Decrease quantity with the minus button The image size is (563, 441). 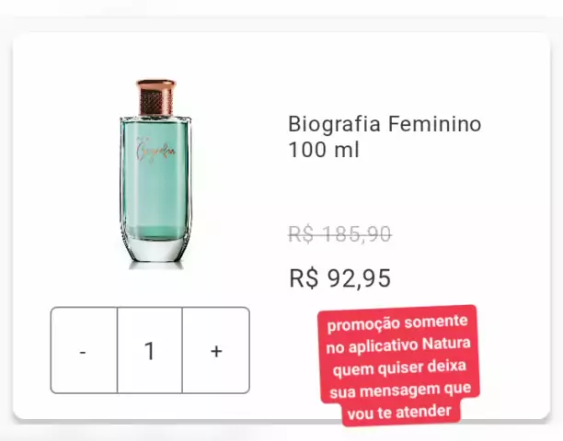(x=84, y=350)
